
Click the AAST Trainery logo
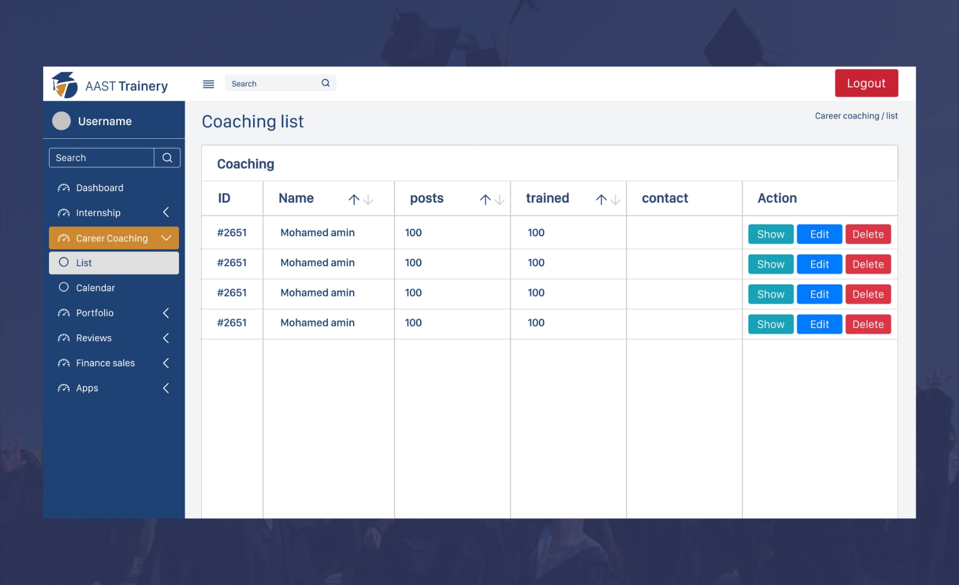click(64, 85)
